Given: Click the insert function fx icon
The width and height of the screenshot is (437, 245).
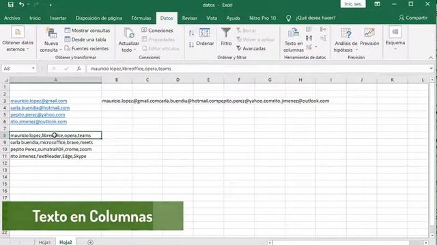Looking at the screenshot, I should pyautogui.click(x=79, y=68).
